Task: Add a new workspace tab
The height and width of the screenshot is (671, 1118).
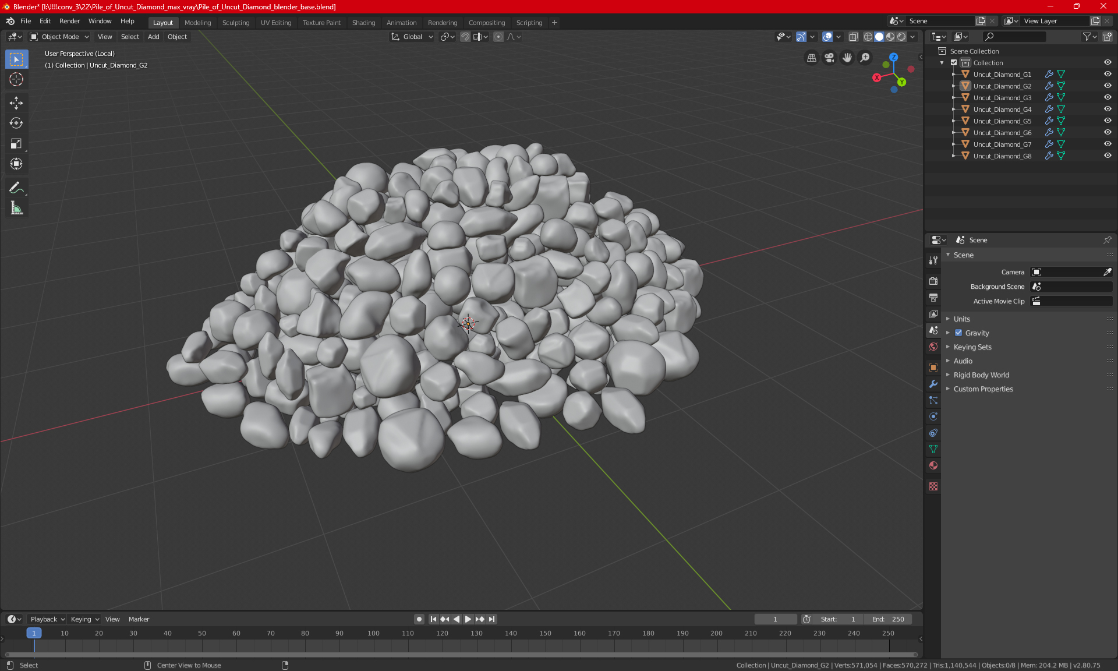Action: pyautogui.click(x=554, y=23)
